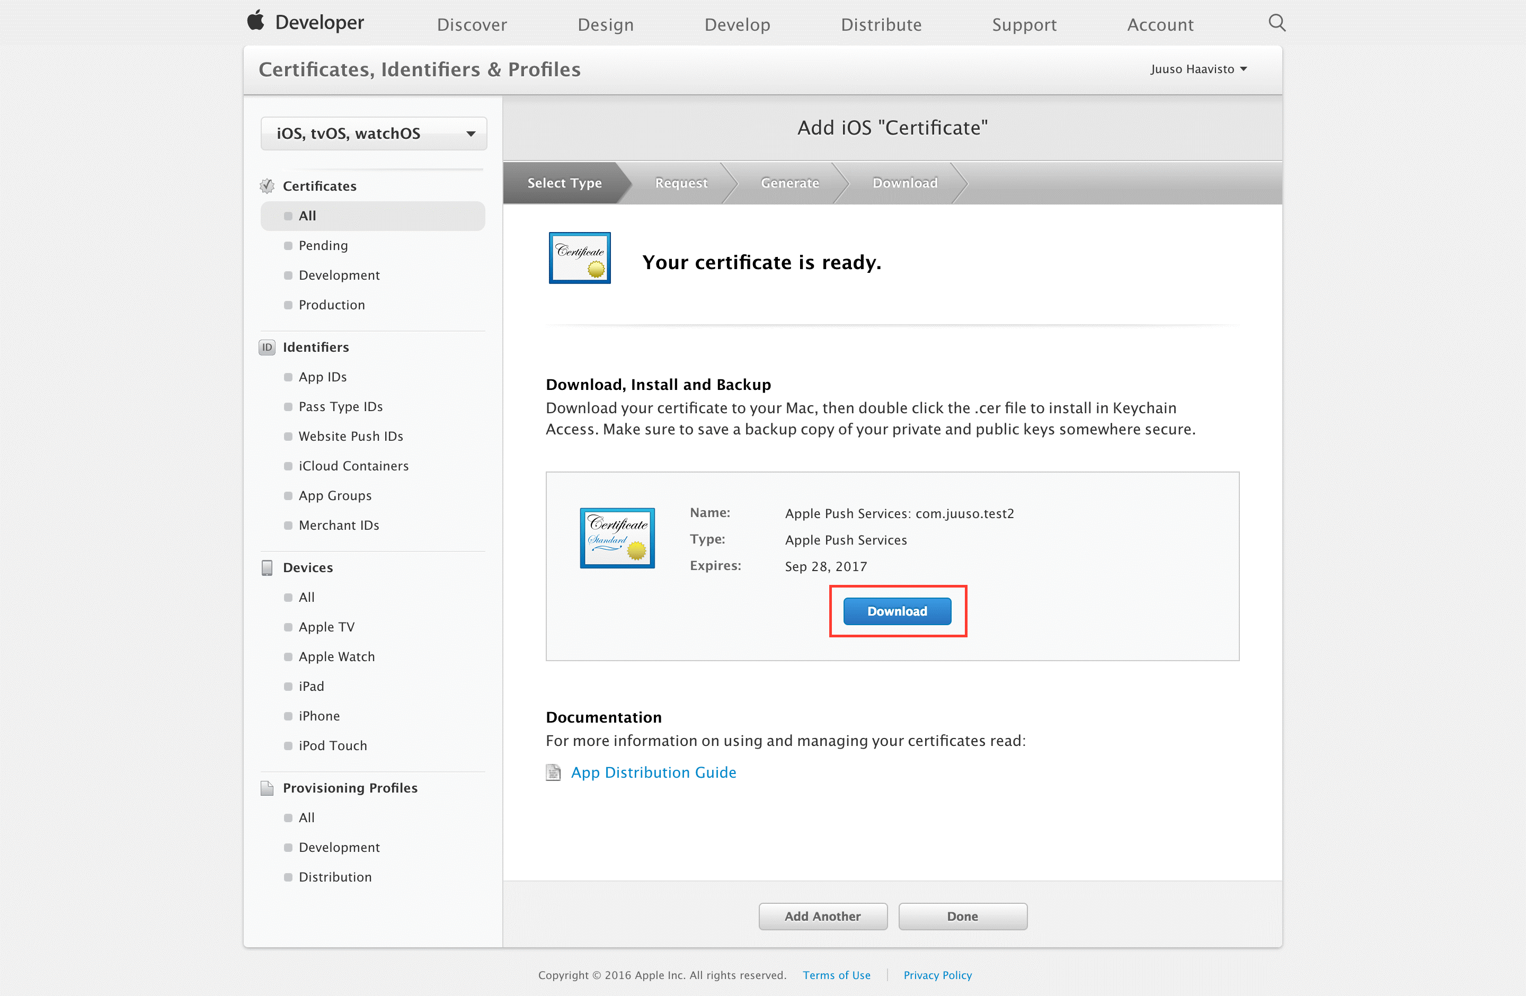Click the Devices sidebar heading
This screenshot has width=1526, height=996.
click(x=308, y=567)
